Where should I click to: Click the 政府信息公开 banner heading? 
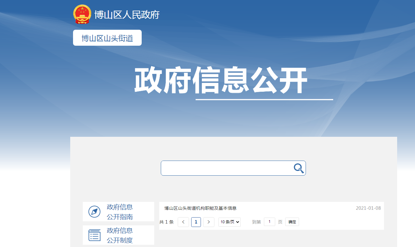coord(221,80)
